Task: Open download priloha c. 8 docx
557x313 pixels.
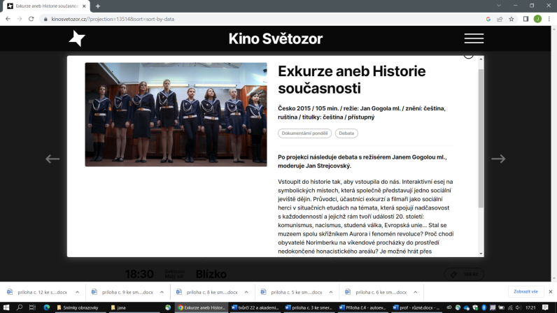Action: (207, 292)
